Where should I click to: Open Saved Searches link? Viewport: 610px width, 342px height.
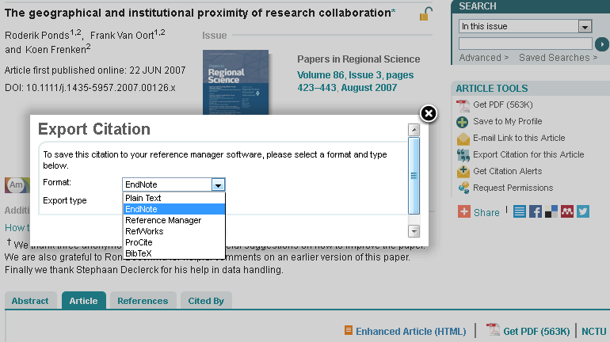pos(558,58)
